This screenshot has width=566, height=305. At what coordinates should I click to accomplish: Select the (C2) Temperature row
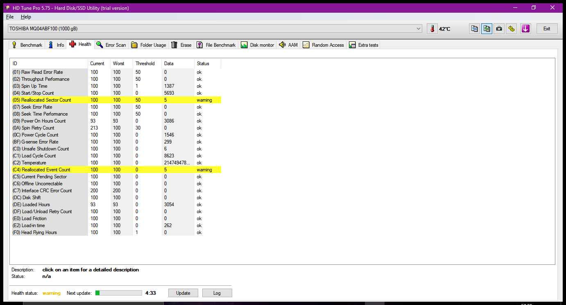click(115, 163)
